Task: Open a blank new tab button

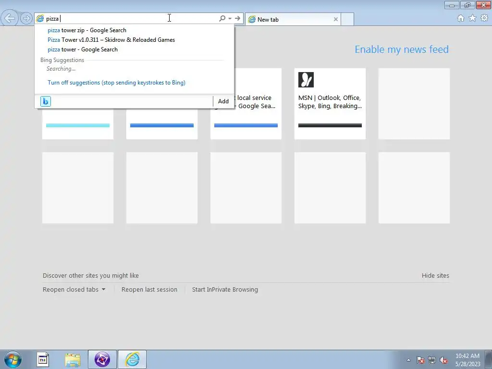Action: tap(347, 19)
